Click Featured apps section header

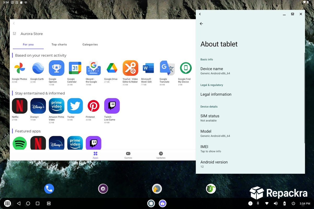[28, 131]
